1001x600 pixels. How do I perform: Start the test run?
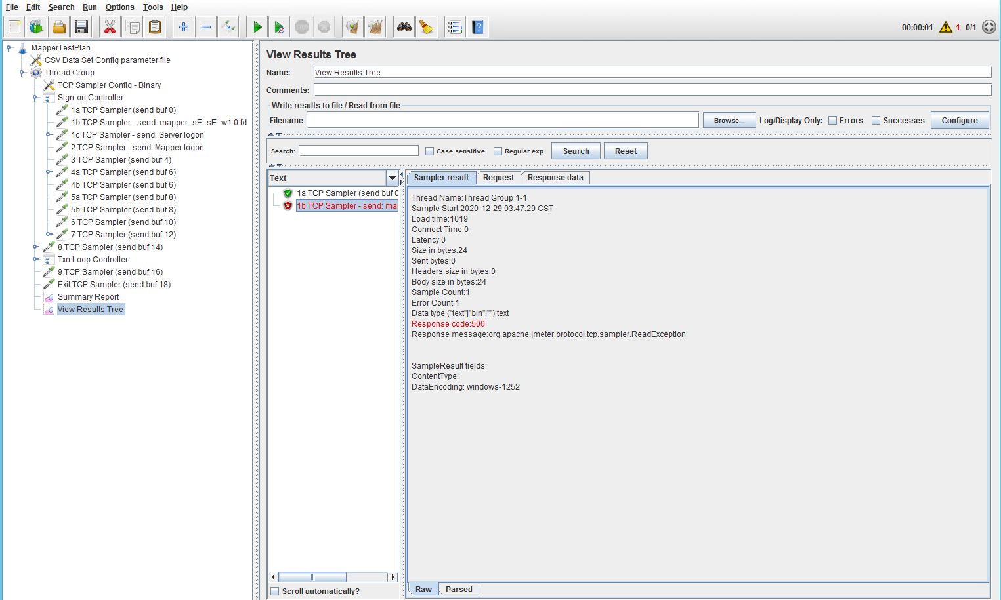tap(256, 27)
